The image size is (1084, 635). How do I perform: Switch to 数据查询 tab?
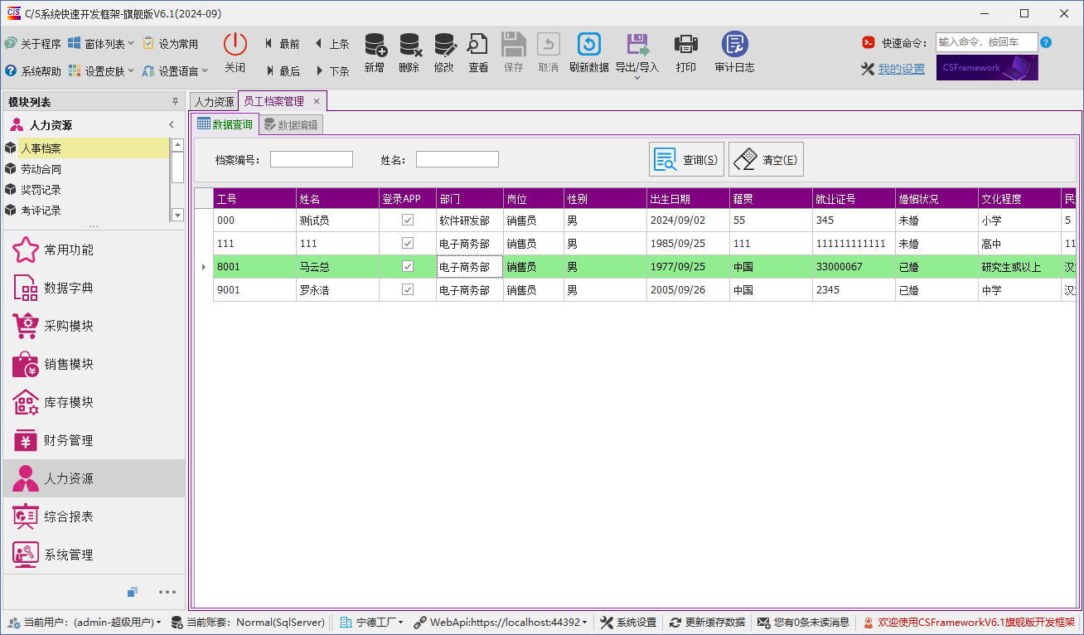(225, 124)
